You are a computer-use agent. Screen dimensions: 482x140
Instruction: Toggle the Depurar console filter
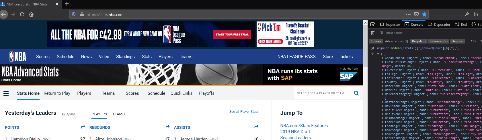458,41
